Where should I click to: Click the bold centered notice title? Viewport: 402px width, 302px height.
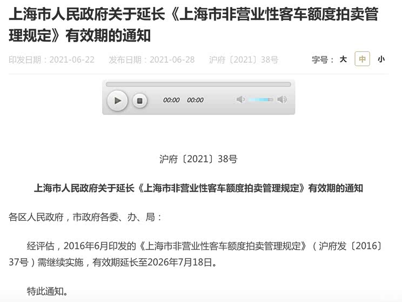[198, 188]
